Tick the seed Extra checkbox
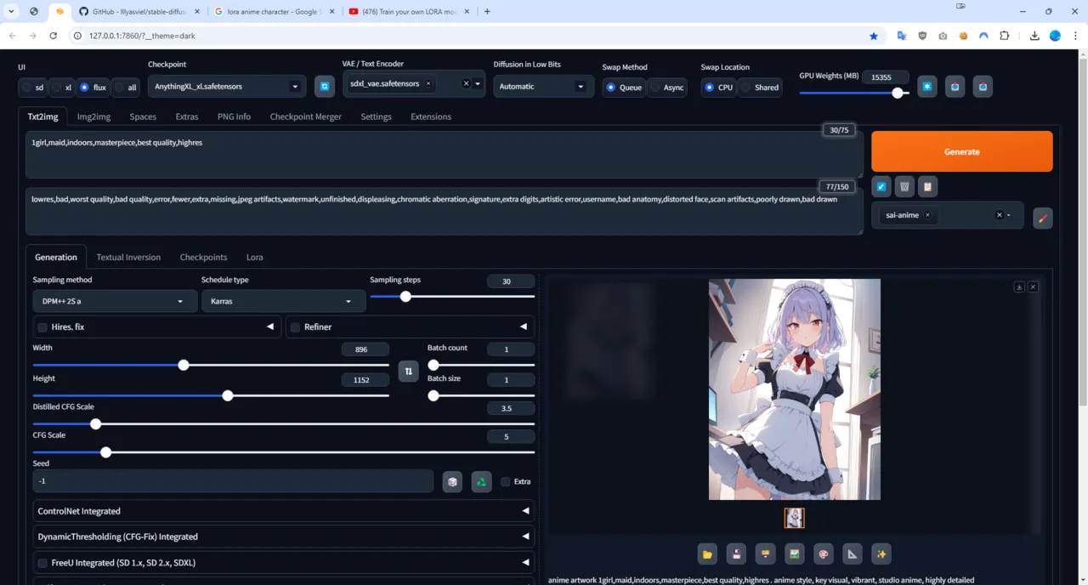The image size is (1088, 585). 506,482
